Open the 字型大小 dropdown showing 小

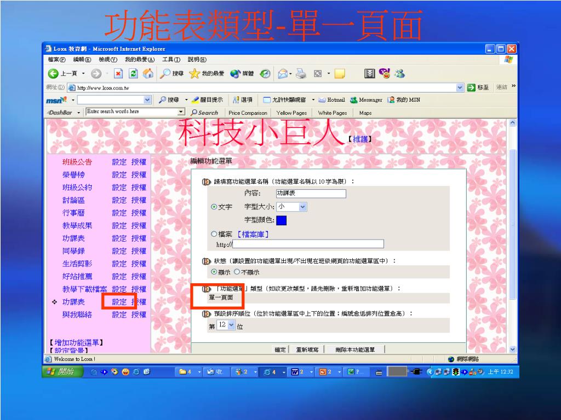(x=291, y=206)
